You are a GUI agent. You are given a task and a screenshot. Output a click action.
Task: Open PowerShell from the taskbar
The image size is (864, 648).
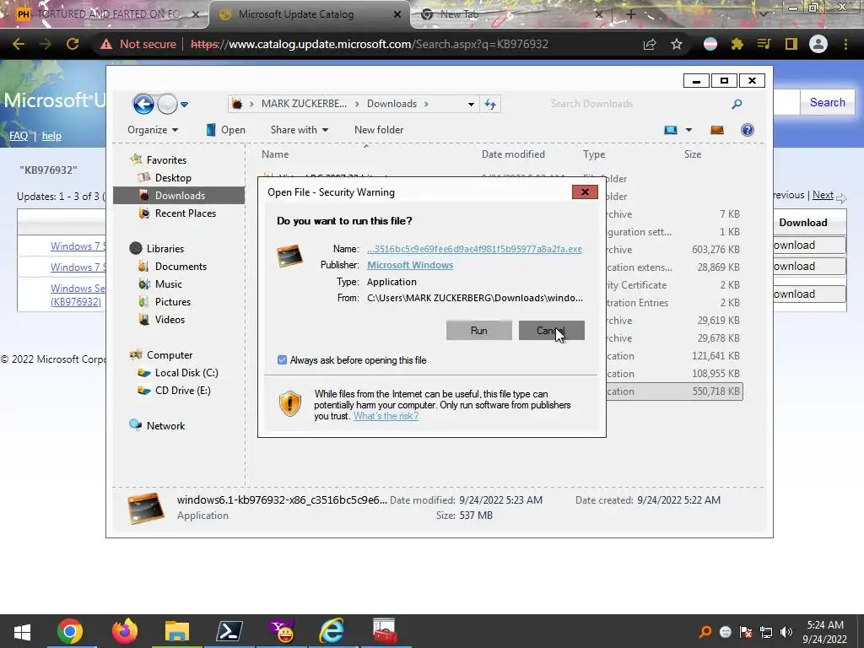click(229, 631)
